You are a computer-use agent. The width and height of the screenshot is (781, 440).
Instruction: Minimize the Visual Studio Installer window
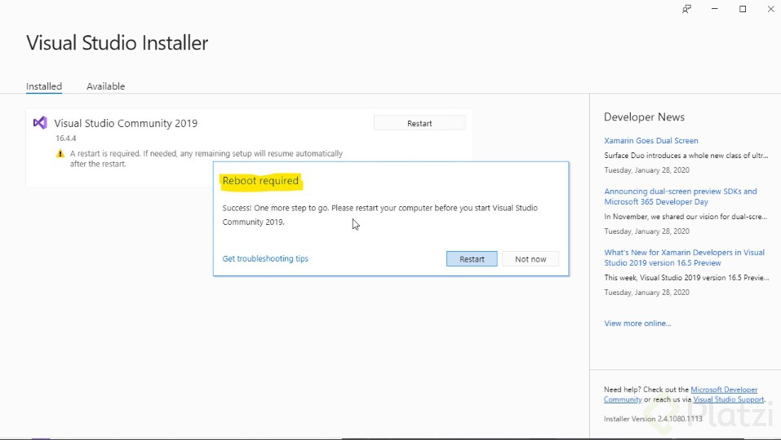coord(715,9)
